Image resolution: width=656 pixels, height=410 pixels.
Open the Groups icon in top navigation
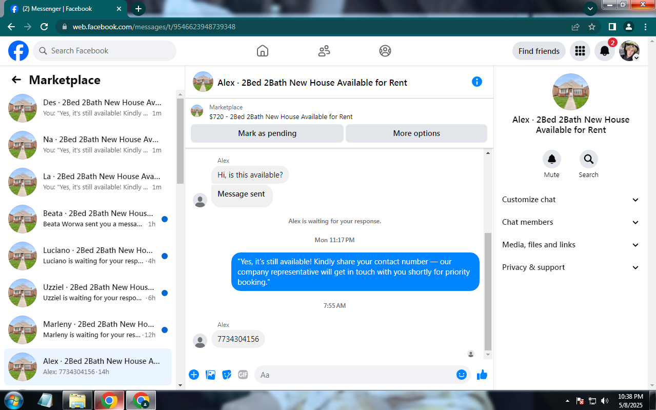(385, 51)
